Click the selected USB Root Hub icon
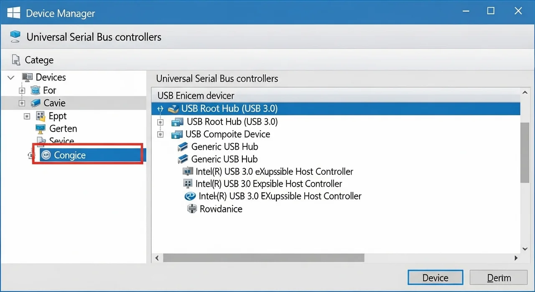This screenshot has height=292, width=535. pyautogui.click(x=173, y=109)
